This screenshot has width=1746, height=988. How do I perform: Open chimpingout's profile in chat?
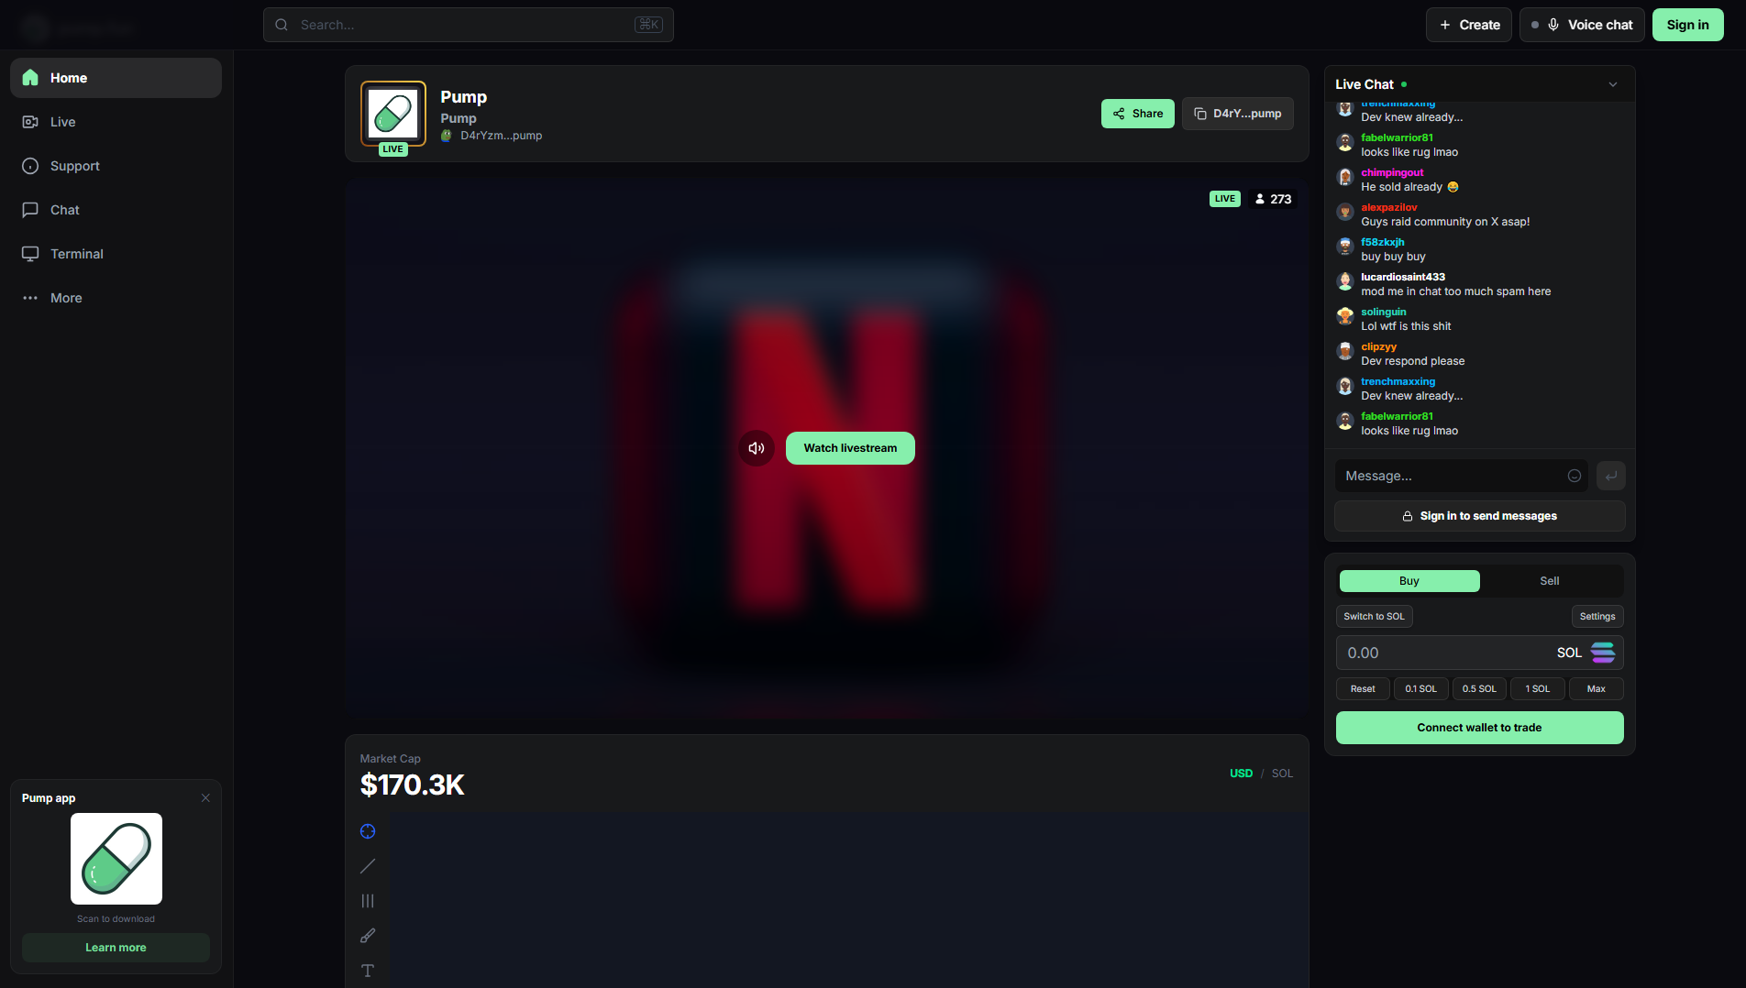1392,172
